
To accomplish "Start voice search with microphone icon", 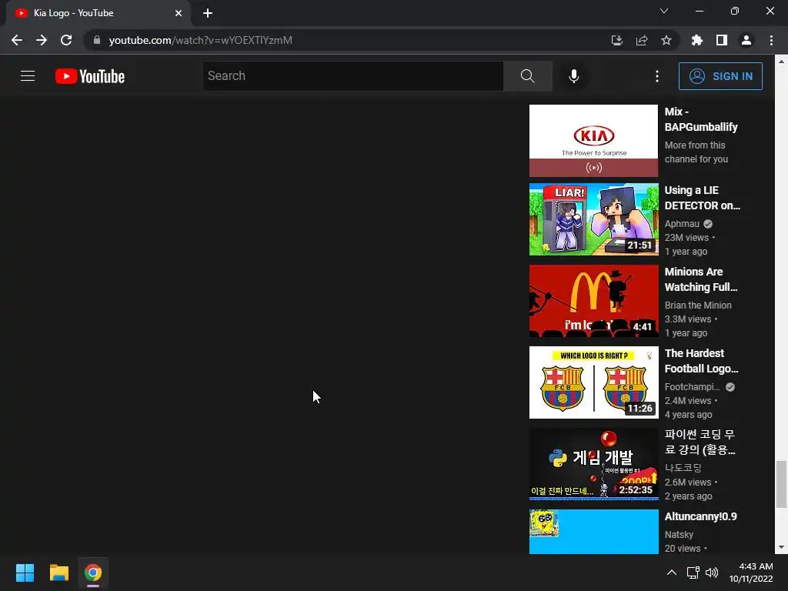I will (574, 76).
